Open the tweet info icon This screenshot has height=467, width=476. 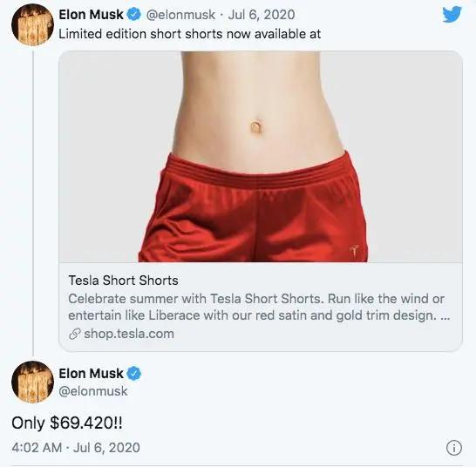pyautogui.click(x=454, y=448)
